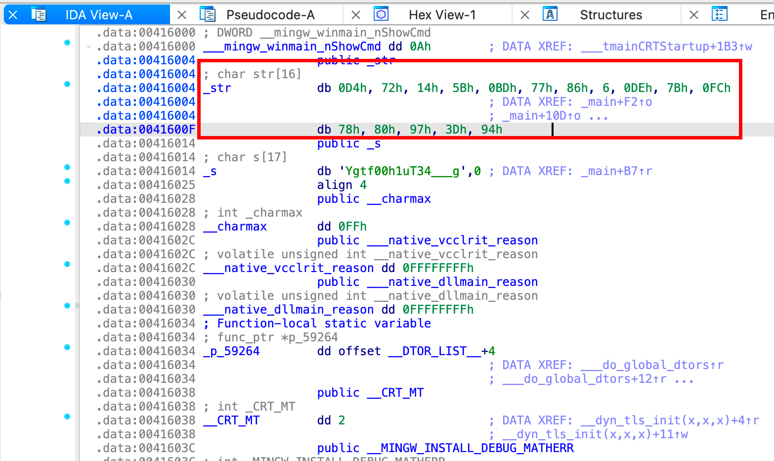Close the cut-off Enums tab
Image resolution: width=774 pixels, height=461 pixels.
(x=694, y=15)
